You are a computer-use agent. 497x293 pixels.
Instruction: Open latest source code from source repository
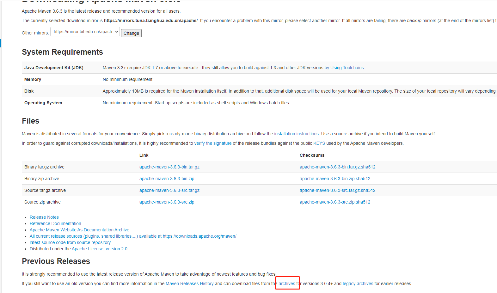(70, 242)
